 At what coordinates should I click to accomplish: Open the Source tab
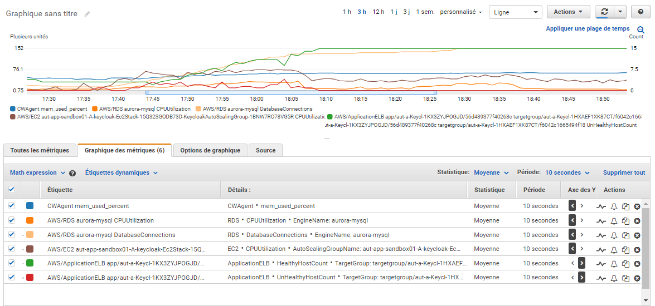(266, 151)
